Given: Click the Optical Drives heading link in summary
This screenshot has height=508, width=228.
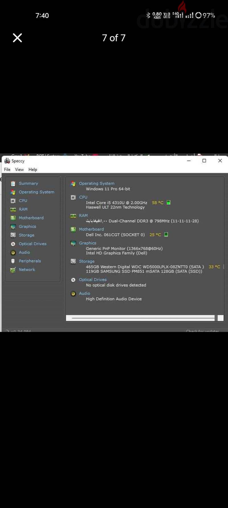Looking at the screenshot, I should tap(93, 280).
